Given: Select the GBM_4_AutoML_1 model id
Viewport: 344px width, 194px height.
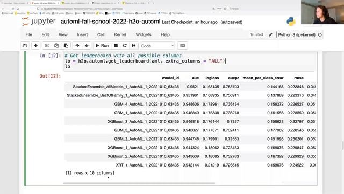Looking at the screenshot, I should 147,104.
